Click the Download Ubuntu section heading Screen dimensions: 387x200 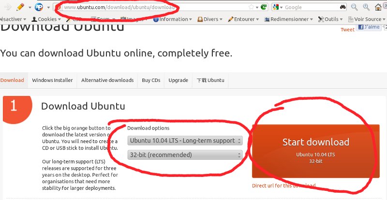[83, 107]
